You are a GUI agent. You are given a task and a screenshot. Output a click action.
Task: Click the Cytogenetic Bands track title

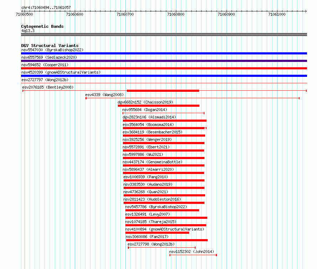point(42,26)
